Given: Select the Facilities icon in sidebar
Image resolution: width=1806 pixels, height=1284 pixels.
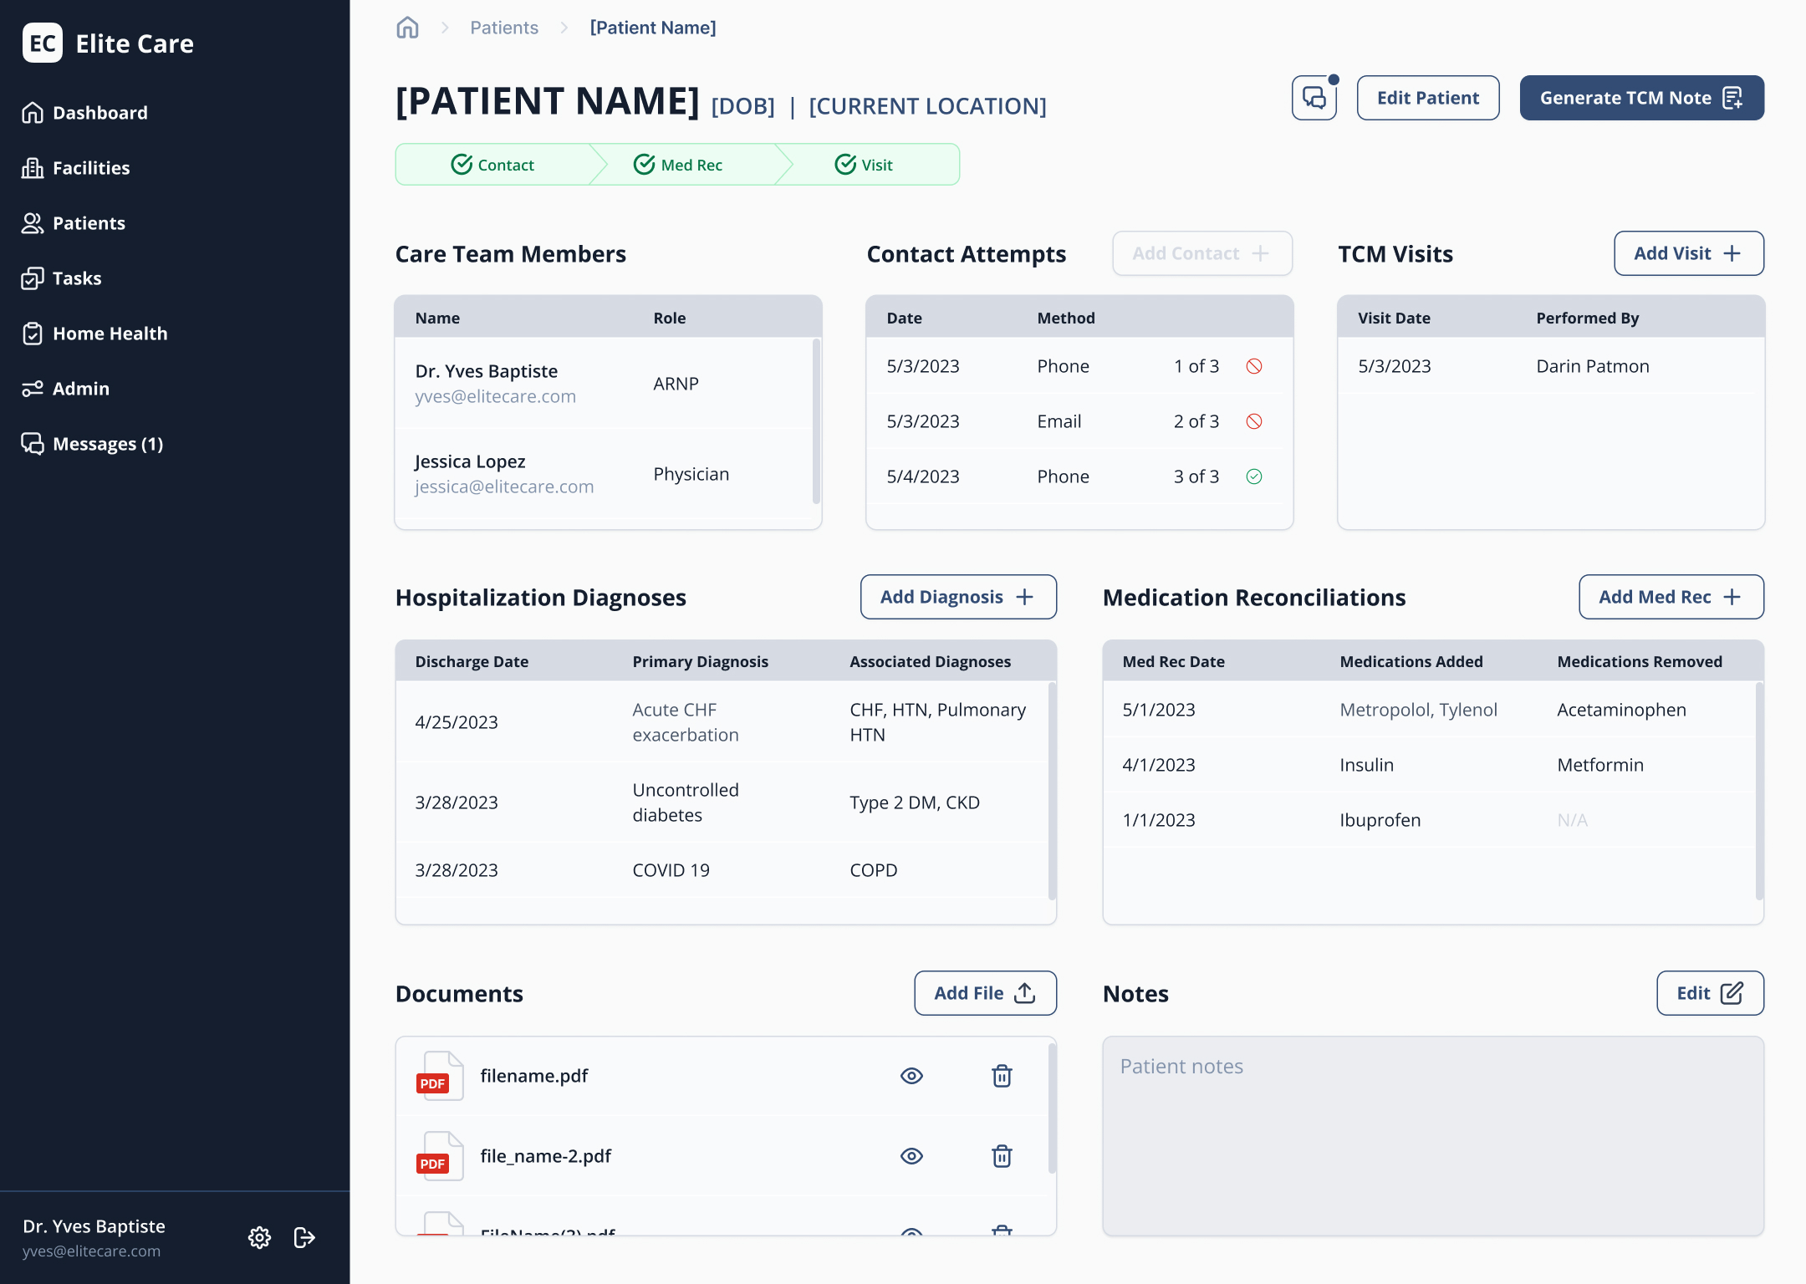Looking at the screenshot, I should (33, 167).
